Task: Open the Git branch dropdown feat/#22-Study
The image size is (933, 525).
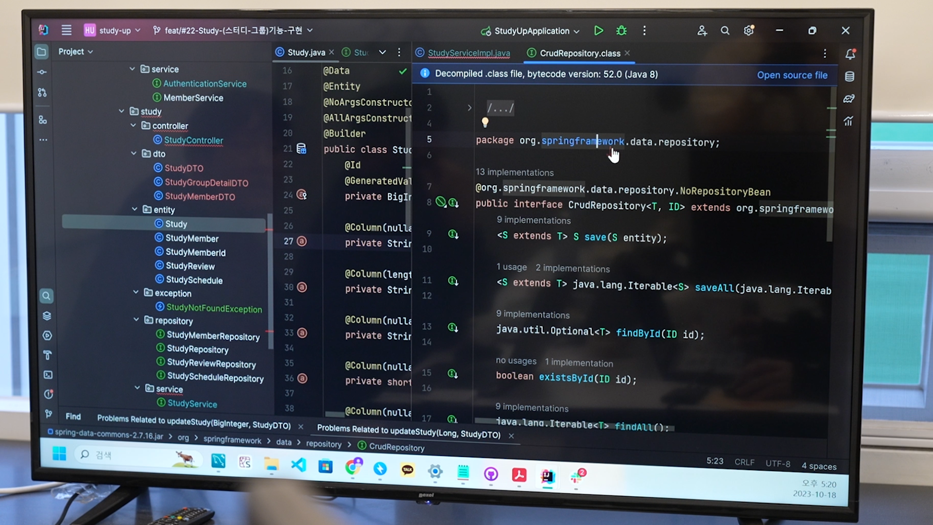Action: 233,30
